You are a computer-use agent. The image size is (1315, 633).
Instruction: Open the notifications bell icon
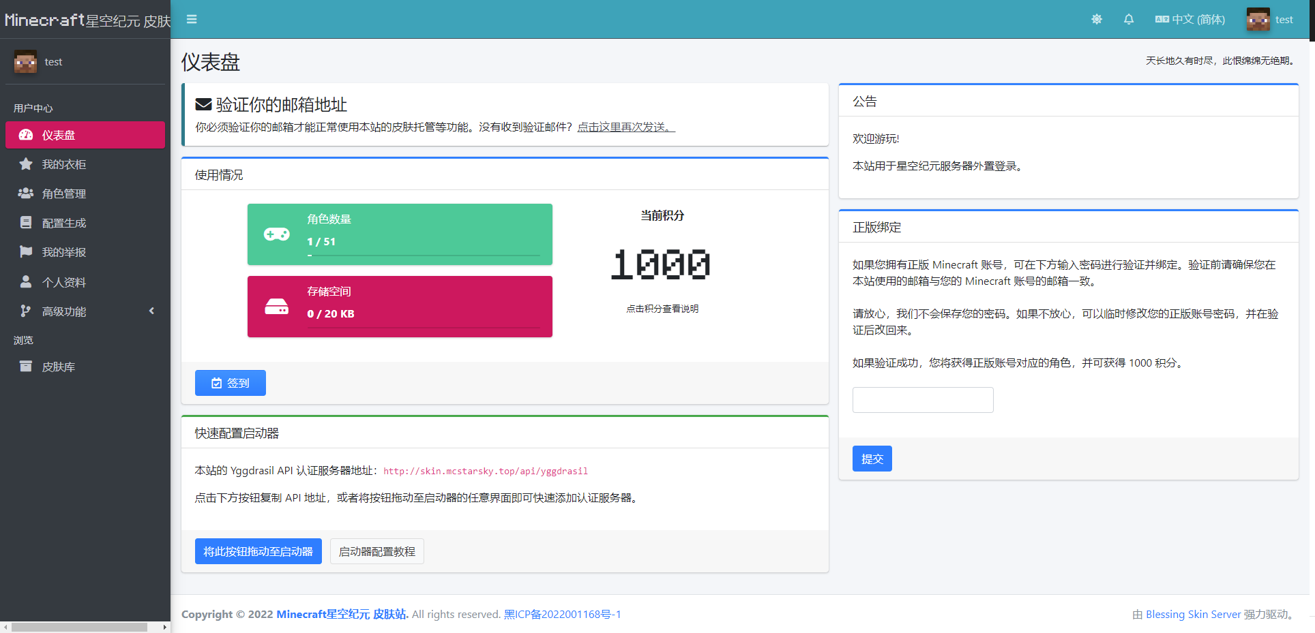pos(1129,19)
